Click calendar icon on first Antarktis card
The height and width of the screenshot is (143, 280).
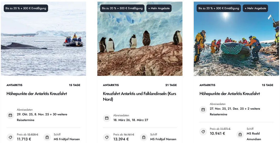click(10, 115)
